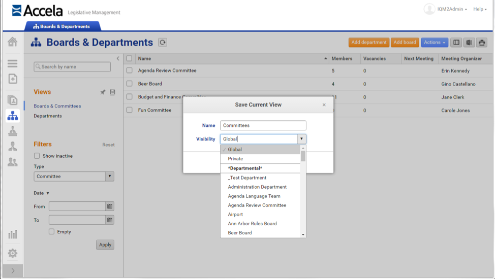Image resolution: width=495 pixels, height=279 pixels.
Task: Click Add board button
Action: (405, 42)
